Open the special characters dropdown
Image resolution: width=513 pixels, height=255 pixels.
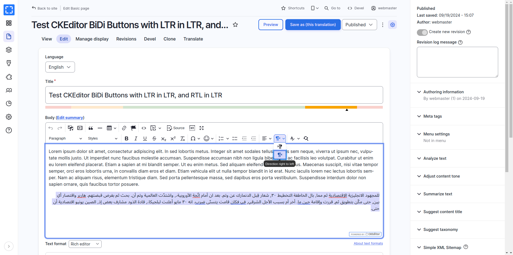click(x=195, y=138)
